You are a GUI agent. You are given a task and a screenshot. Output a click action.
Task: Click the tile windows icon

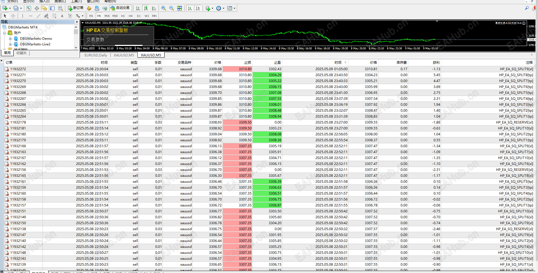pyautogui.click(x=179, y=8)
